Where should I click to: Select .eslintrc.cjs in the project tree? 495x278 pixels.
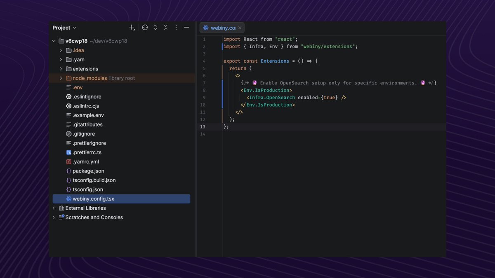86,106
